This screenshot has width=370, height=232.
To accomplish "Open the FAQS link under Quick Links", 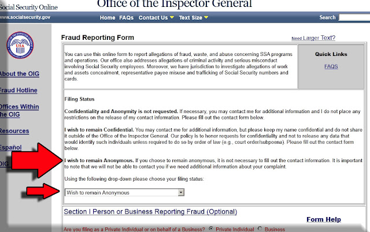I will [x=331, y=66].
